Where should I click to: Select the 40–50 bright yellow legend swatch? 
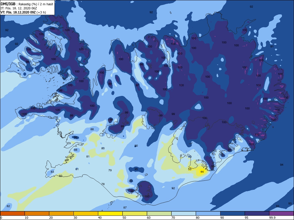[110, 214]
